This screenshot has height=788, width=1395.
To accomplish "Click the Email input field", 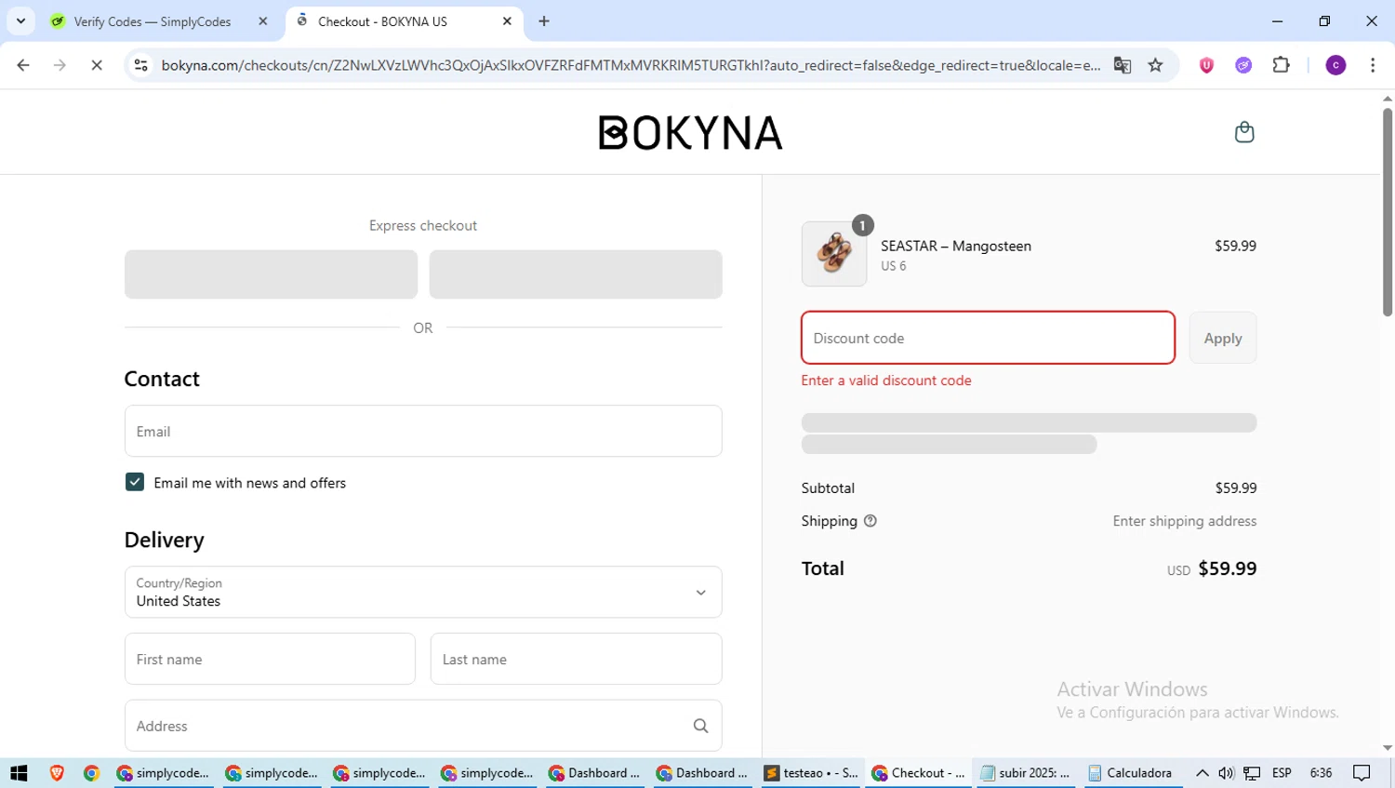I will coord(423,431).
